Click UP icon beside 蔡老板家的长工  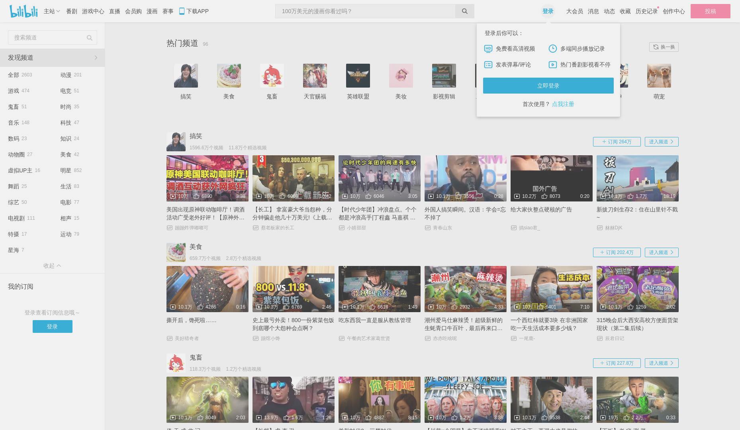(x=256, y=228)
